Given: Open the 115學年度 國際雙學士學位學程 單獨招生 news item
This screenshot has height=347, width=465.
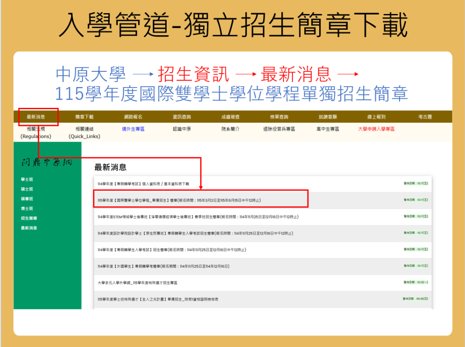Looking at the screenshot, I should pos(179,200).
